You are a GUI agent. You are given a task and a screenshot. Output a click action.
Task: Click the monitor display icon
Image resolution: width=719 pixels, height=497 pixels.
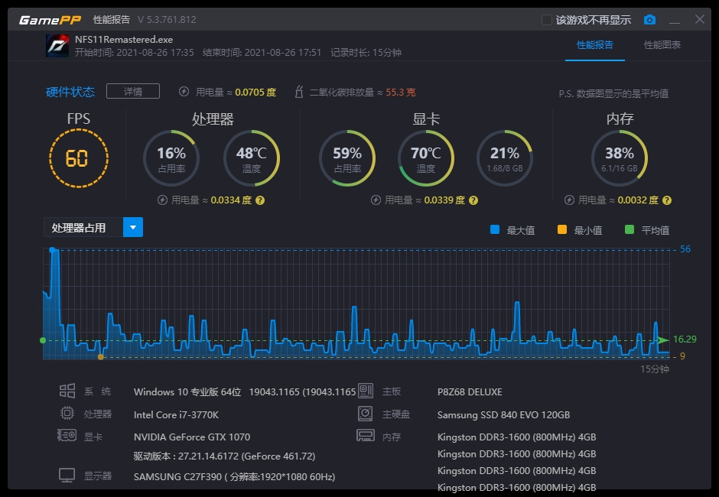[x=67, y=476]
